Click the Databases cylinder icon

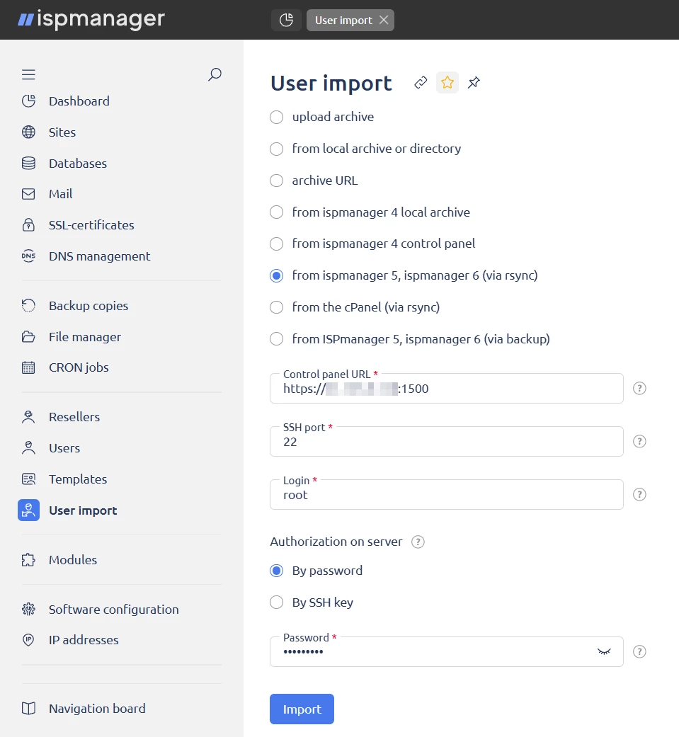tap(29, 163)
